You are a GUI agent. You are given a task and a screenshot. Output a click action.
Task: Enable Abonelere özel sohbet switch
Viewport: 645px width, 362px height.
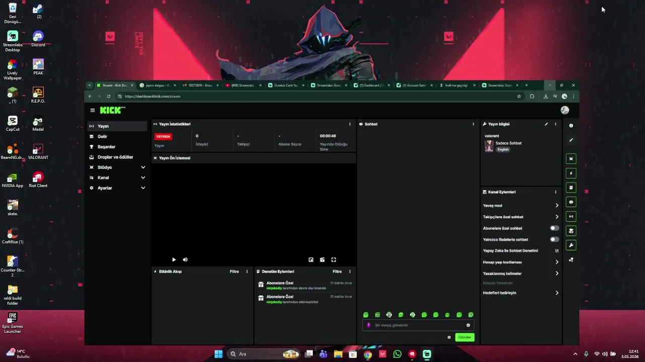coord(554,228)
